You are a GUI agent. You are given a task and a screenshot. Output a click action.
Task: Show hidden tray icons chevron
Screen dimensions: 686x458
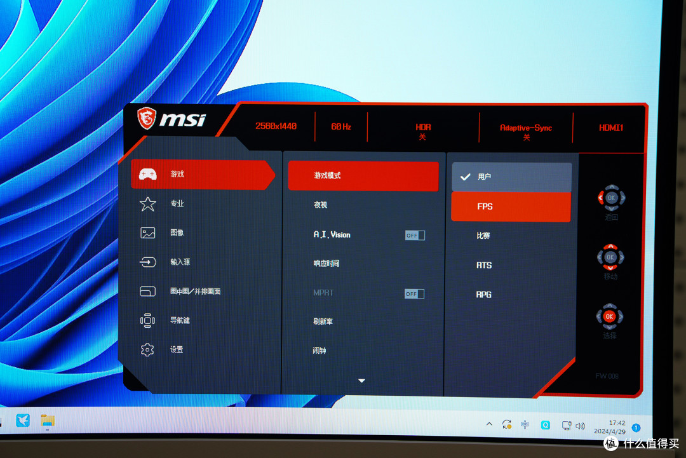coord(489,424)
